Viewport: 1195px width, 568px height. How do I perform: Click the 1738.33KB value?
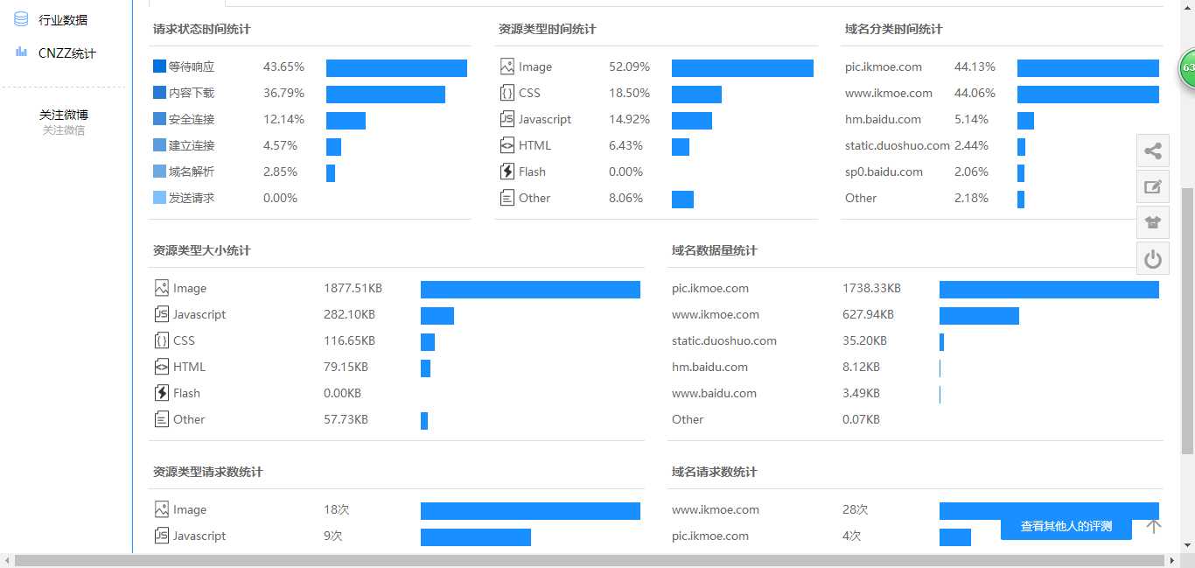point(871,288)
